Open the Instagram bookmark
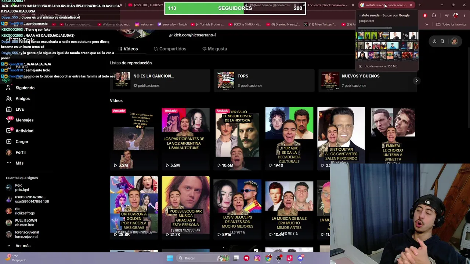Image resolution: width=470 pixels, height=264 pixels. coord(144,25)
